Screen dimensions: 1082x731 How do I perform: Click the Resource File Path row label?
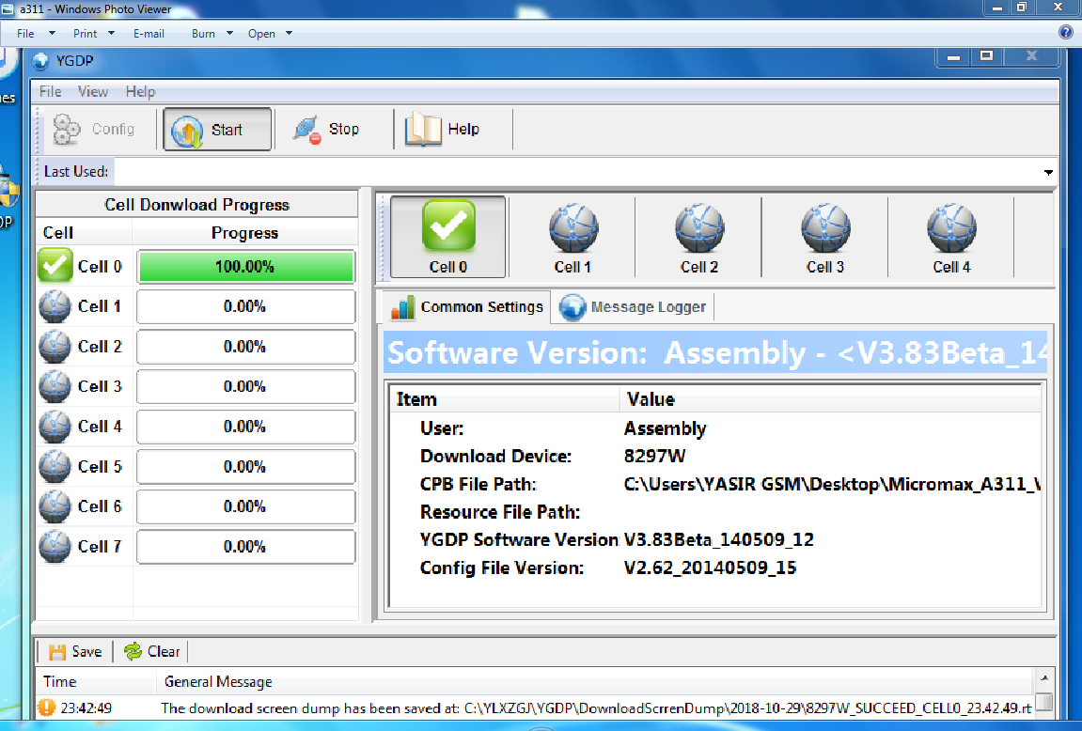(499, 512)
